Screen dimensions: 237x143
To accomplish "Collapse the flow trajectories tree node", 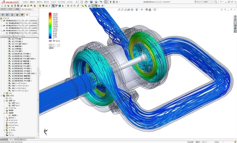I will point(4,113).
